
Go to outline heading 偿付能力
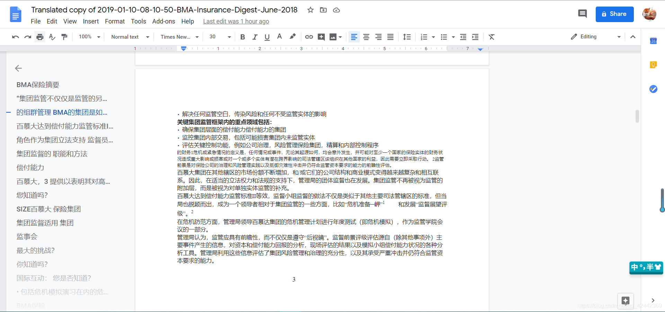tap(30, 168)
